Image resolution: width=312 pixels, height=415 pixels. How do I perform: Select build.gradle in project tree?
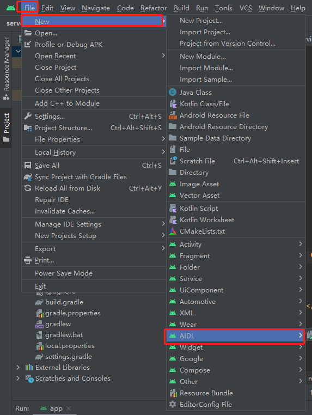click(x=64, y=302)
